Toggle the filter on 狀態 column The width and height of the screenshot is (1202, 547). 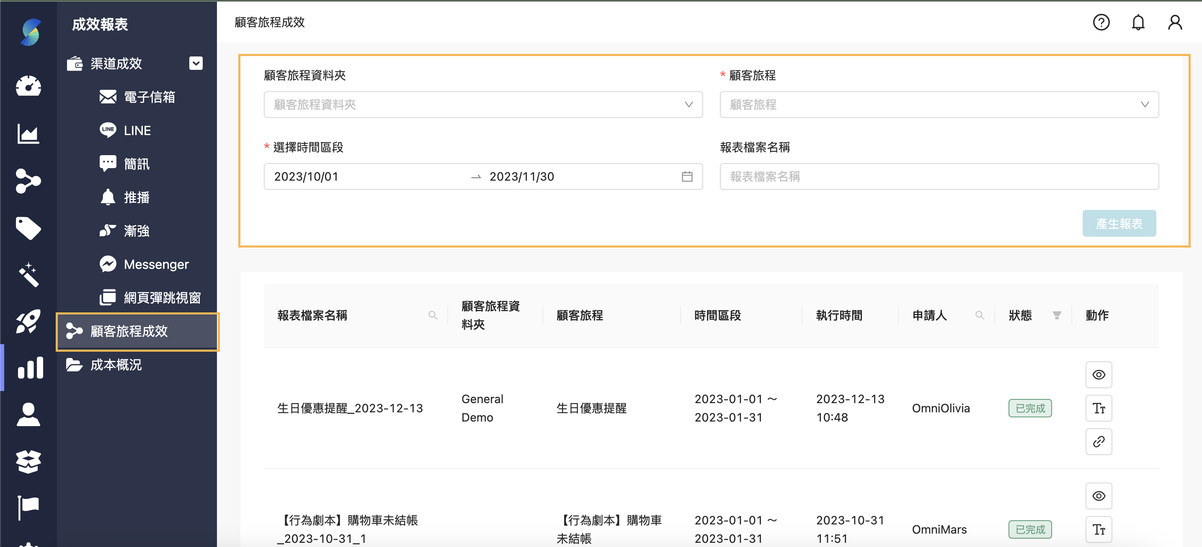coord(1057,315)
